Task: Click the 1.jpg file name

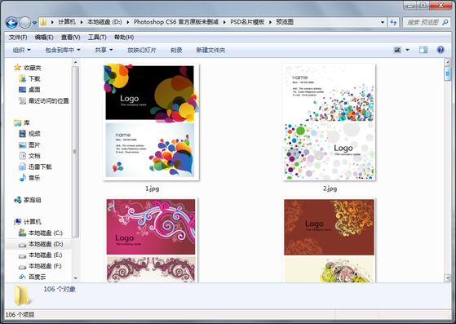Action: point(152,189)
